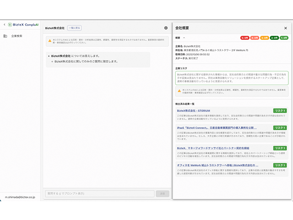Viewport: 293px width, 220px height.
Task: Click the 概要 section label
Action: [x=178, y=38]
